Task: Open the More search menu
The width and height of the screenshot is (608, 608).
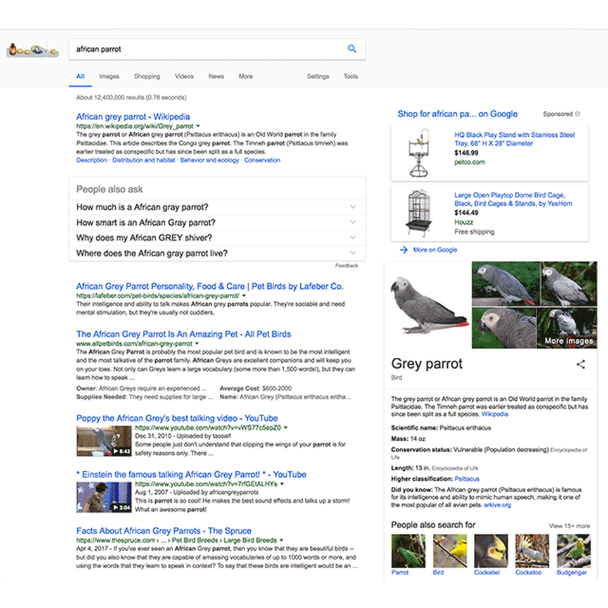Action: coord(246,77)
